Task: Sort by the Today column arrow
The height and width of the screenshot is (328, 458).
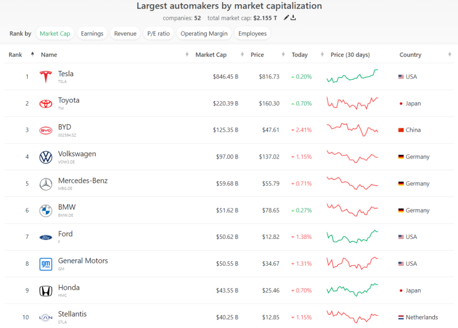Action: pyautogui.click(x=322, y=54)
